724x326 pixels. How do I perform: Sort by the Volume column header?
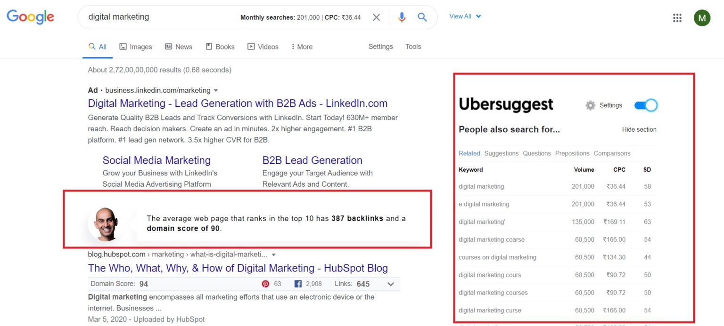(584, 169)
